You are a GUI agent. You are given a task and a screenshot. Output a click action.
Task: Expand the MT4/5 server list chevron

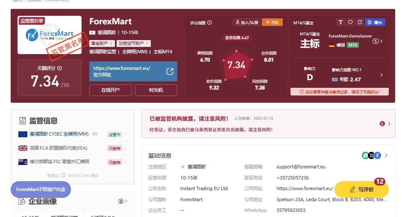click(381, 41)
